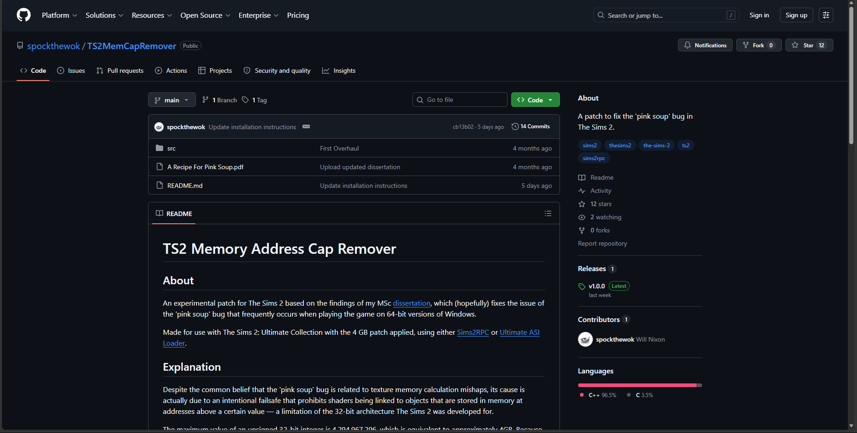This screenshot has width=857, height=433.
Task: Click the Sign up button
Action: click(x=796, y=15)
